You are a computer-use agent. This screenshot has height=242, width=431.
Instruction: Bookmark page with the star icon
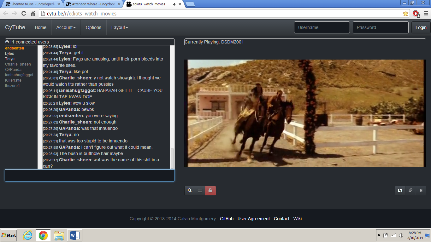pos(405,14)
